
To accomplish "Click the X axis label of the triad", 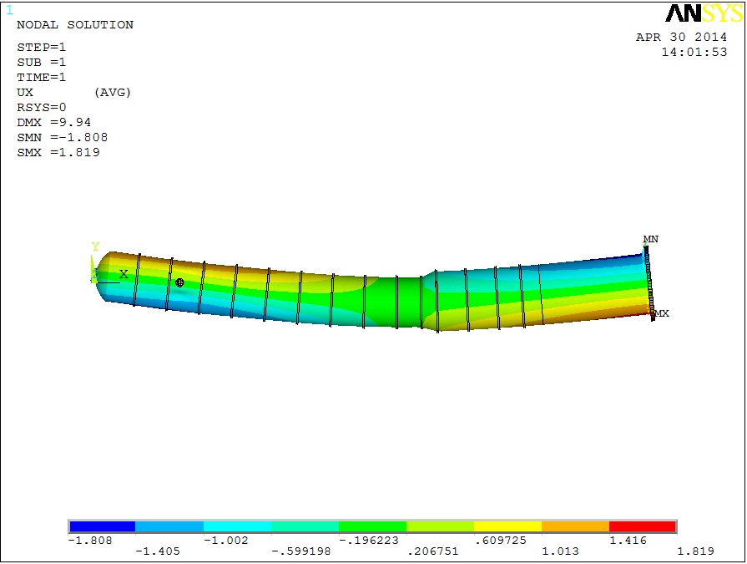I will [124, 274].
